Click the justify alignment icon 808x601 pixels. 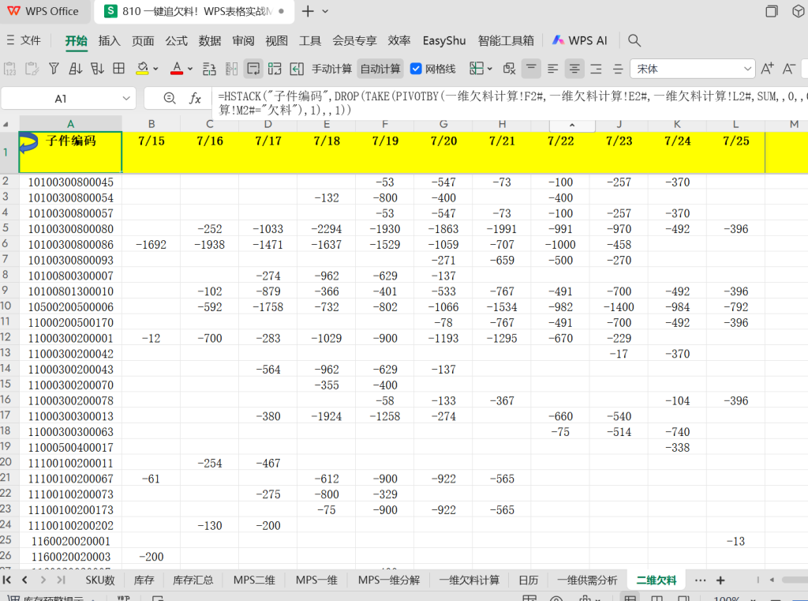(x=617, y=69)
